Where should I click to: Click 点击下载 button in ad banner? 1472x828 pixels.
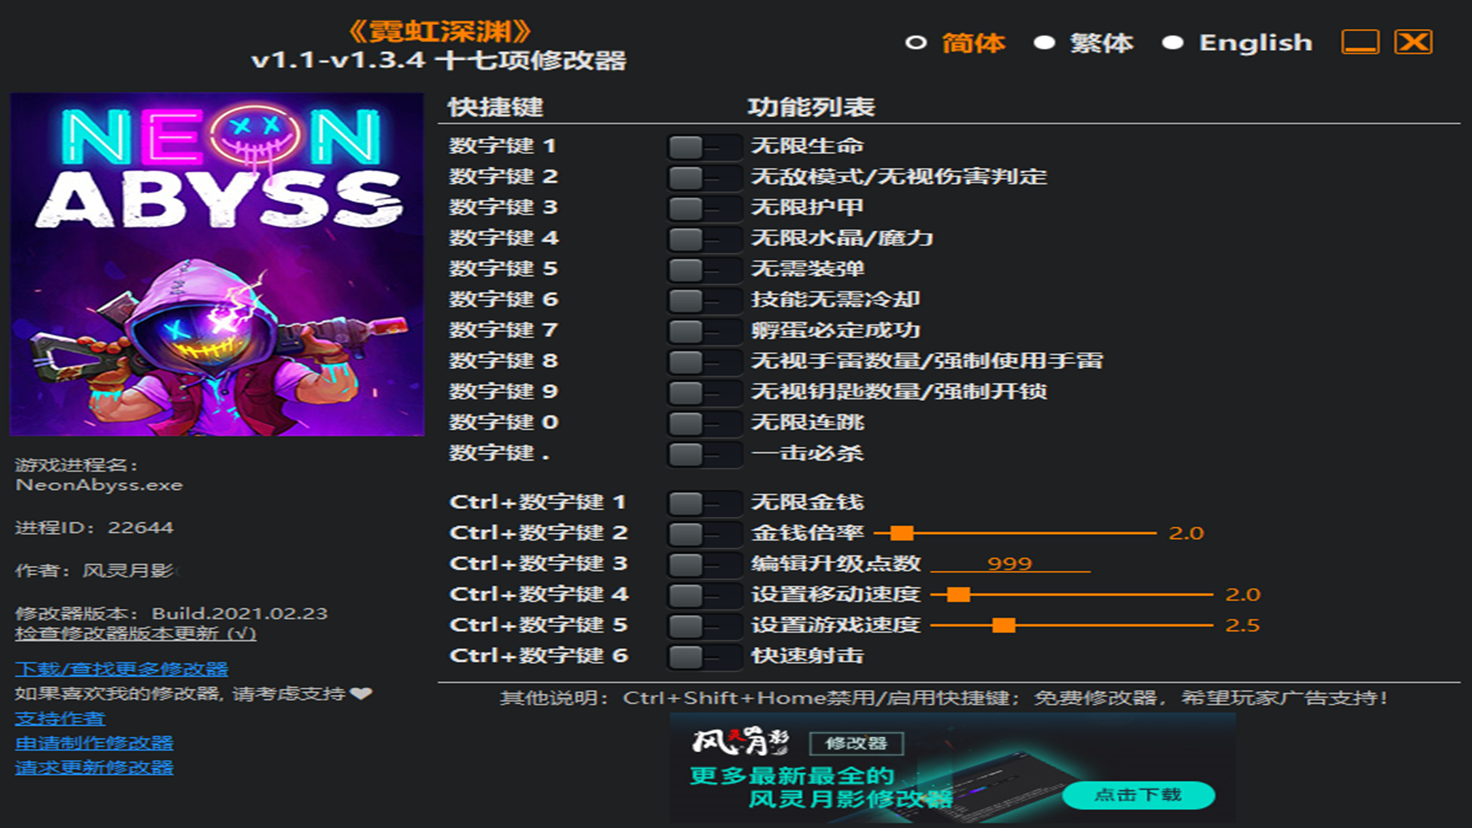[1138, 795]
